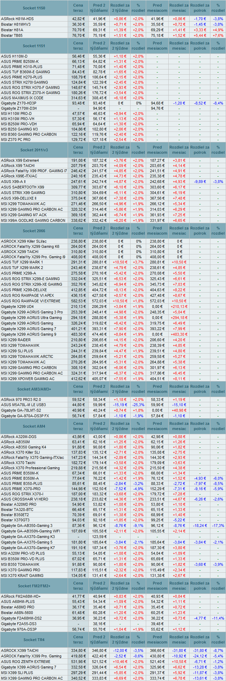Click Cena teraz header in Socket 1150 section

pos(78,8)
